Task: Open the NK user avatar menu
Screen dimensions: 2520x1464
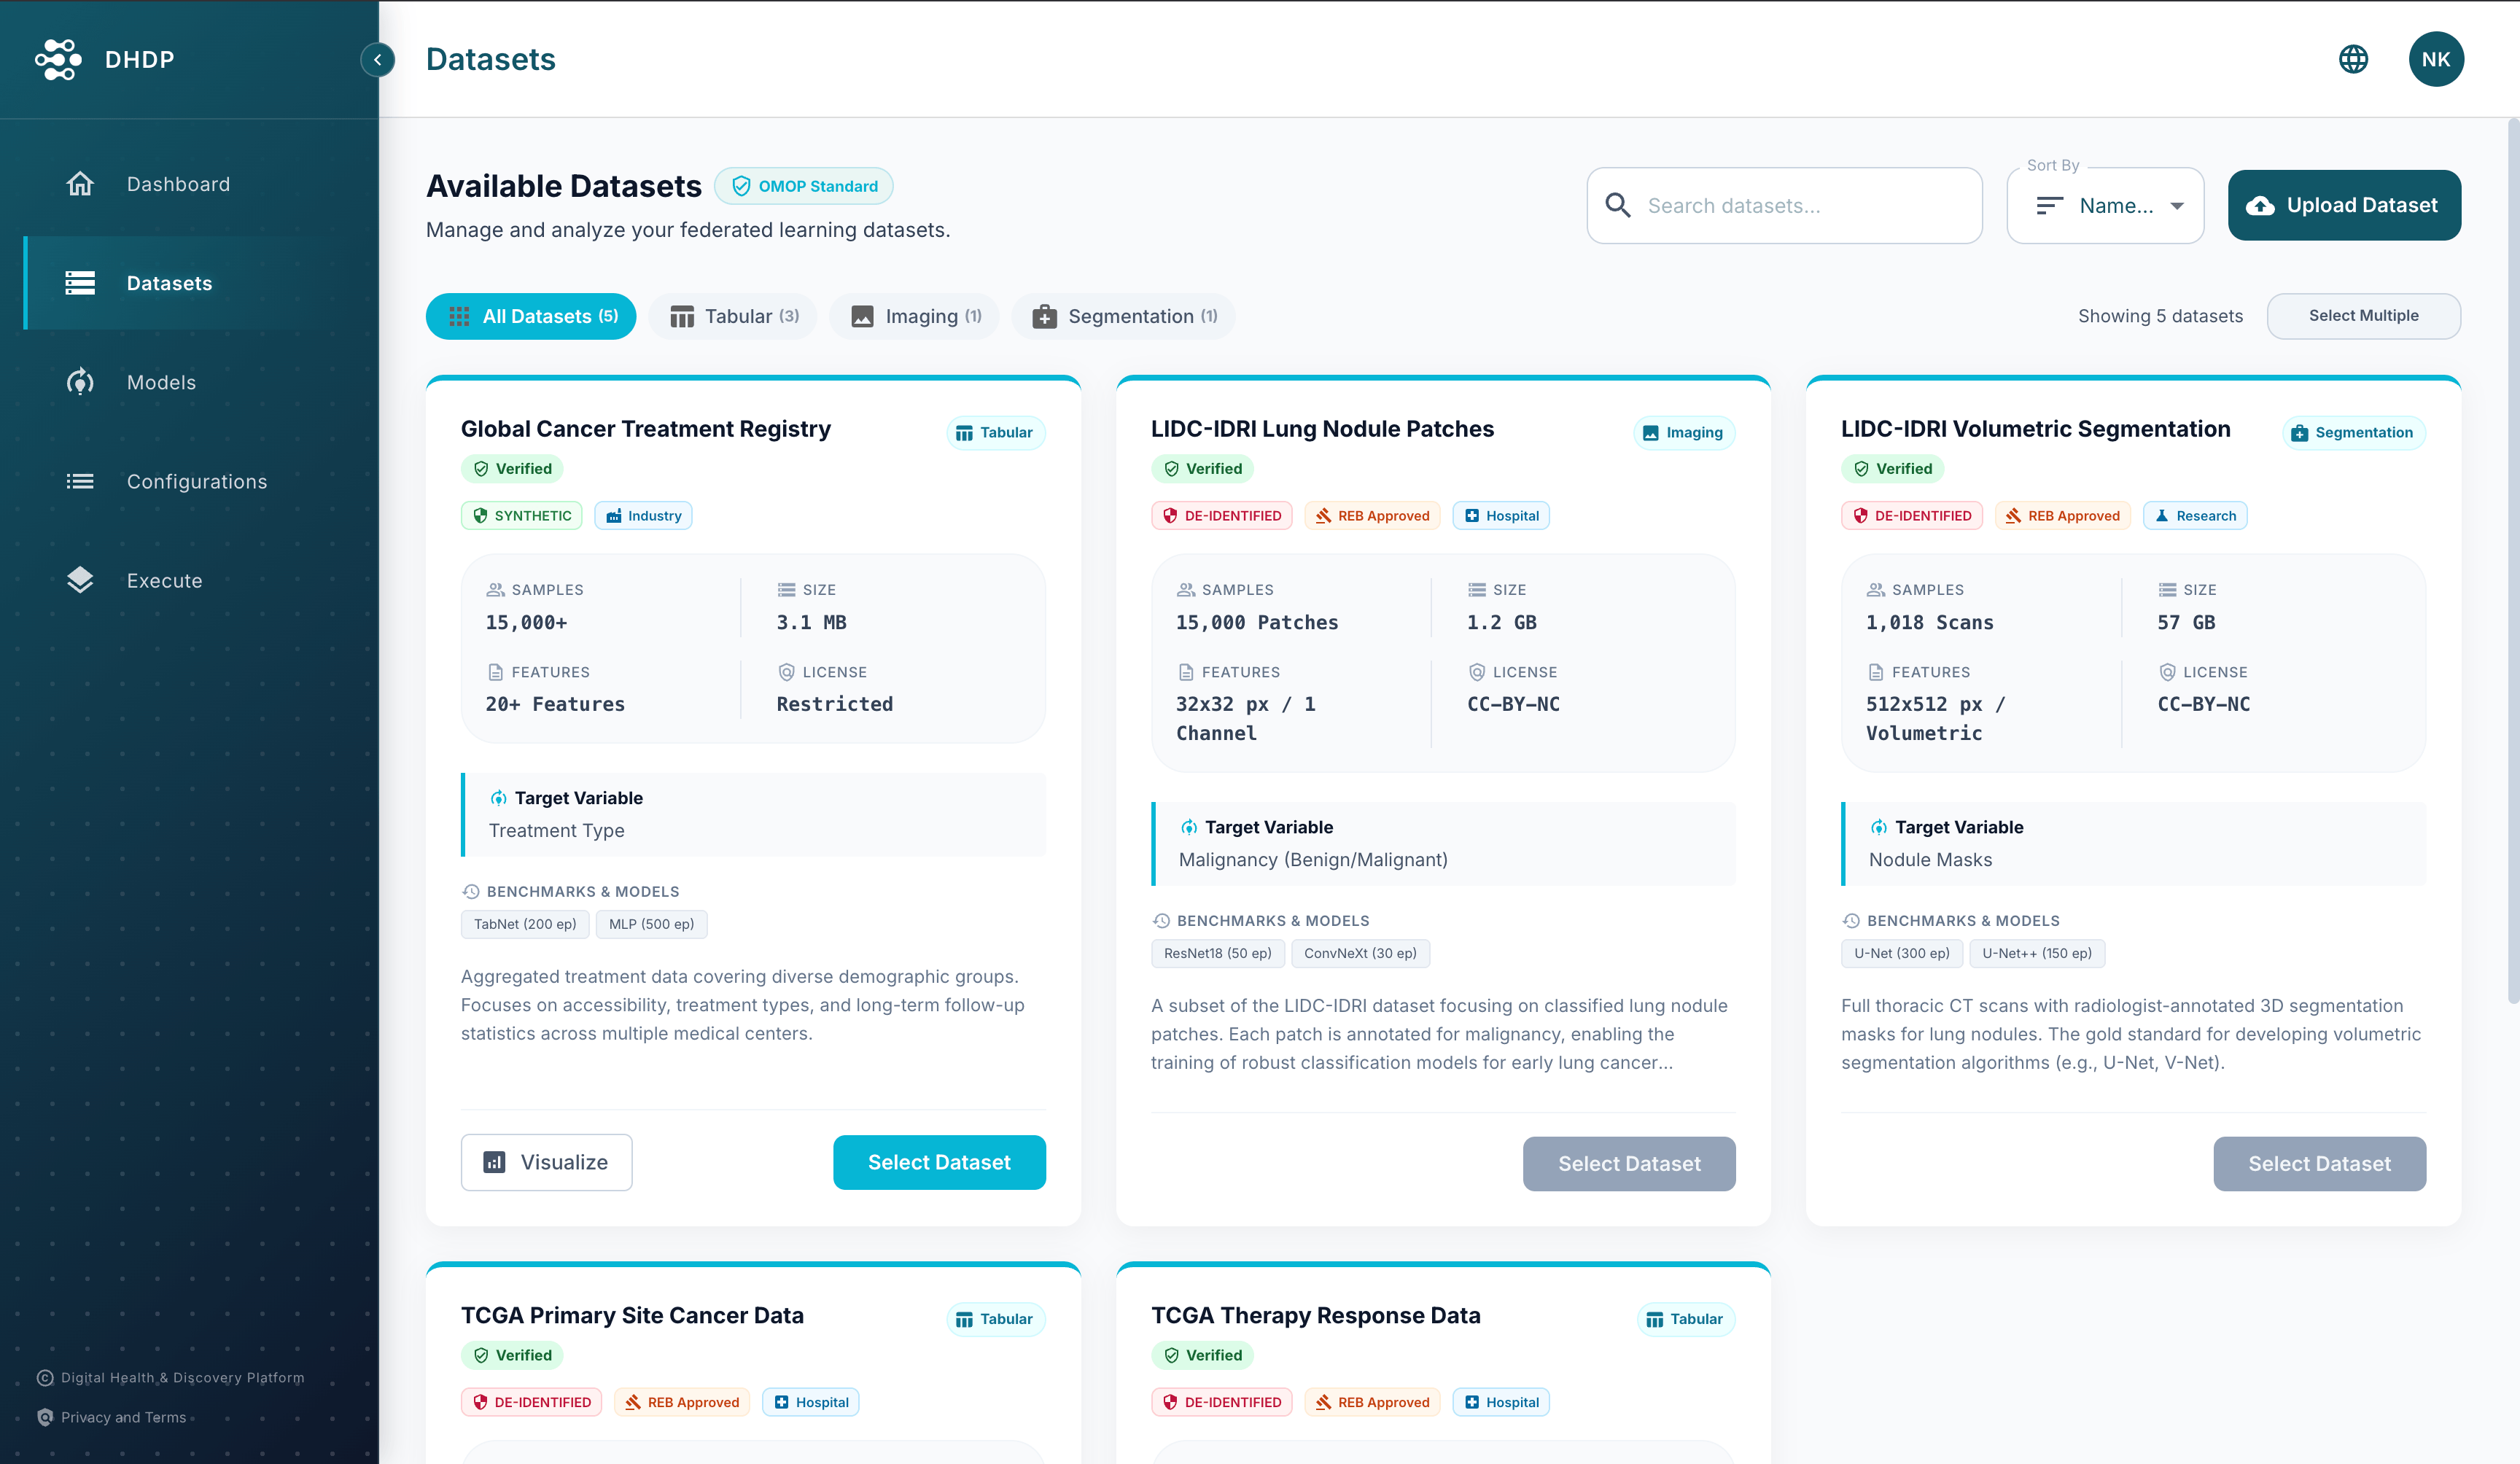Action: 2435,59
